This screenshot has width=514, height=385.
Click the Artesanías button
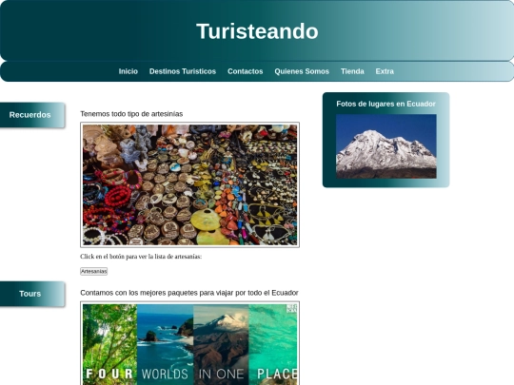click(x=93, y=271)
